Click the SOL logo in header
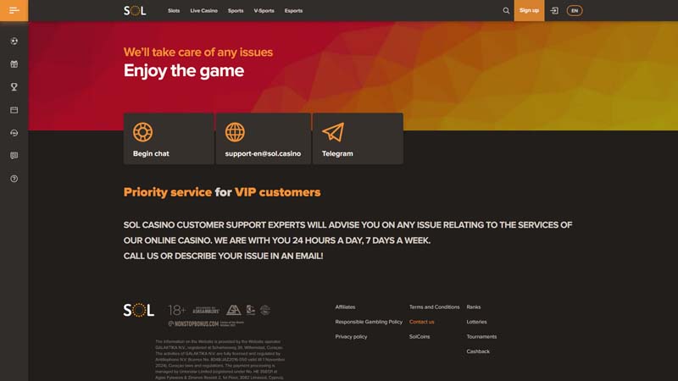Image resolution: width=678 pixels, height=381 pixels. [x=135, y=10]
